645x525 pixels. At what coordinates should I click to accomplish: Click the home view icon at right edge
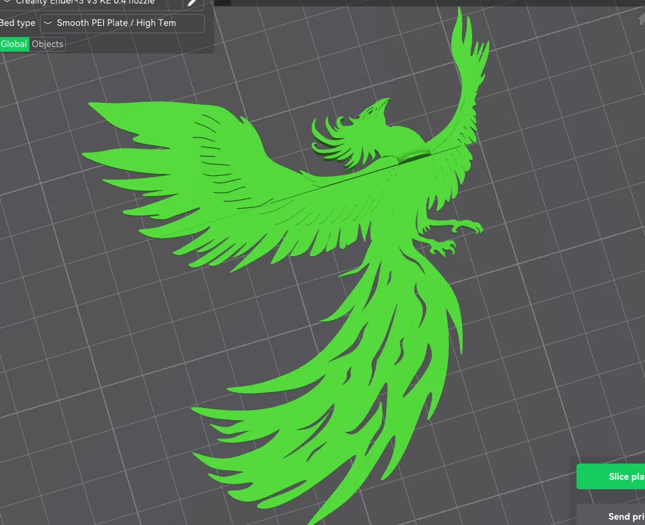coord(640,19)
